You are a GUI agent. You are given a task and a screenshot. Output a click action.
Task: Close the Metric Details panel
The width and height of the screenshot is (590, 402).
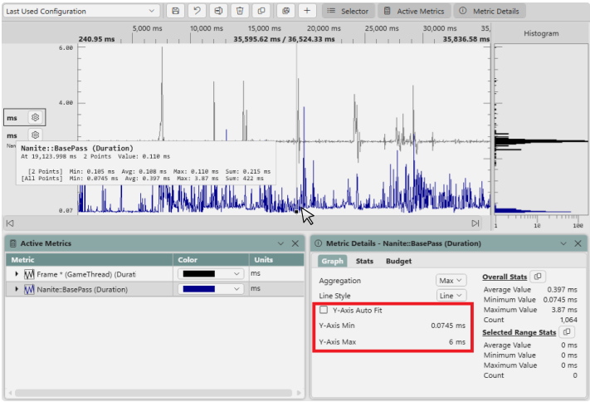(x=578, y=243)
